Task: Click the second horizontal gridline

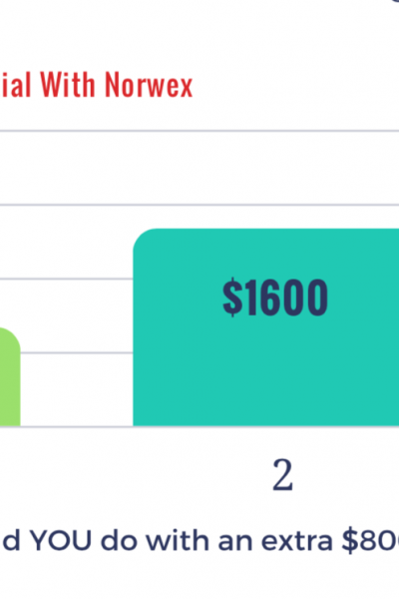Action: 199,205
